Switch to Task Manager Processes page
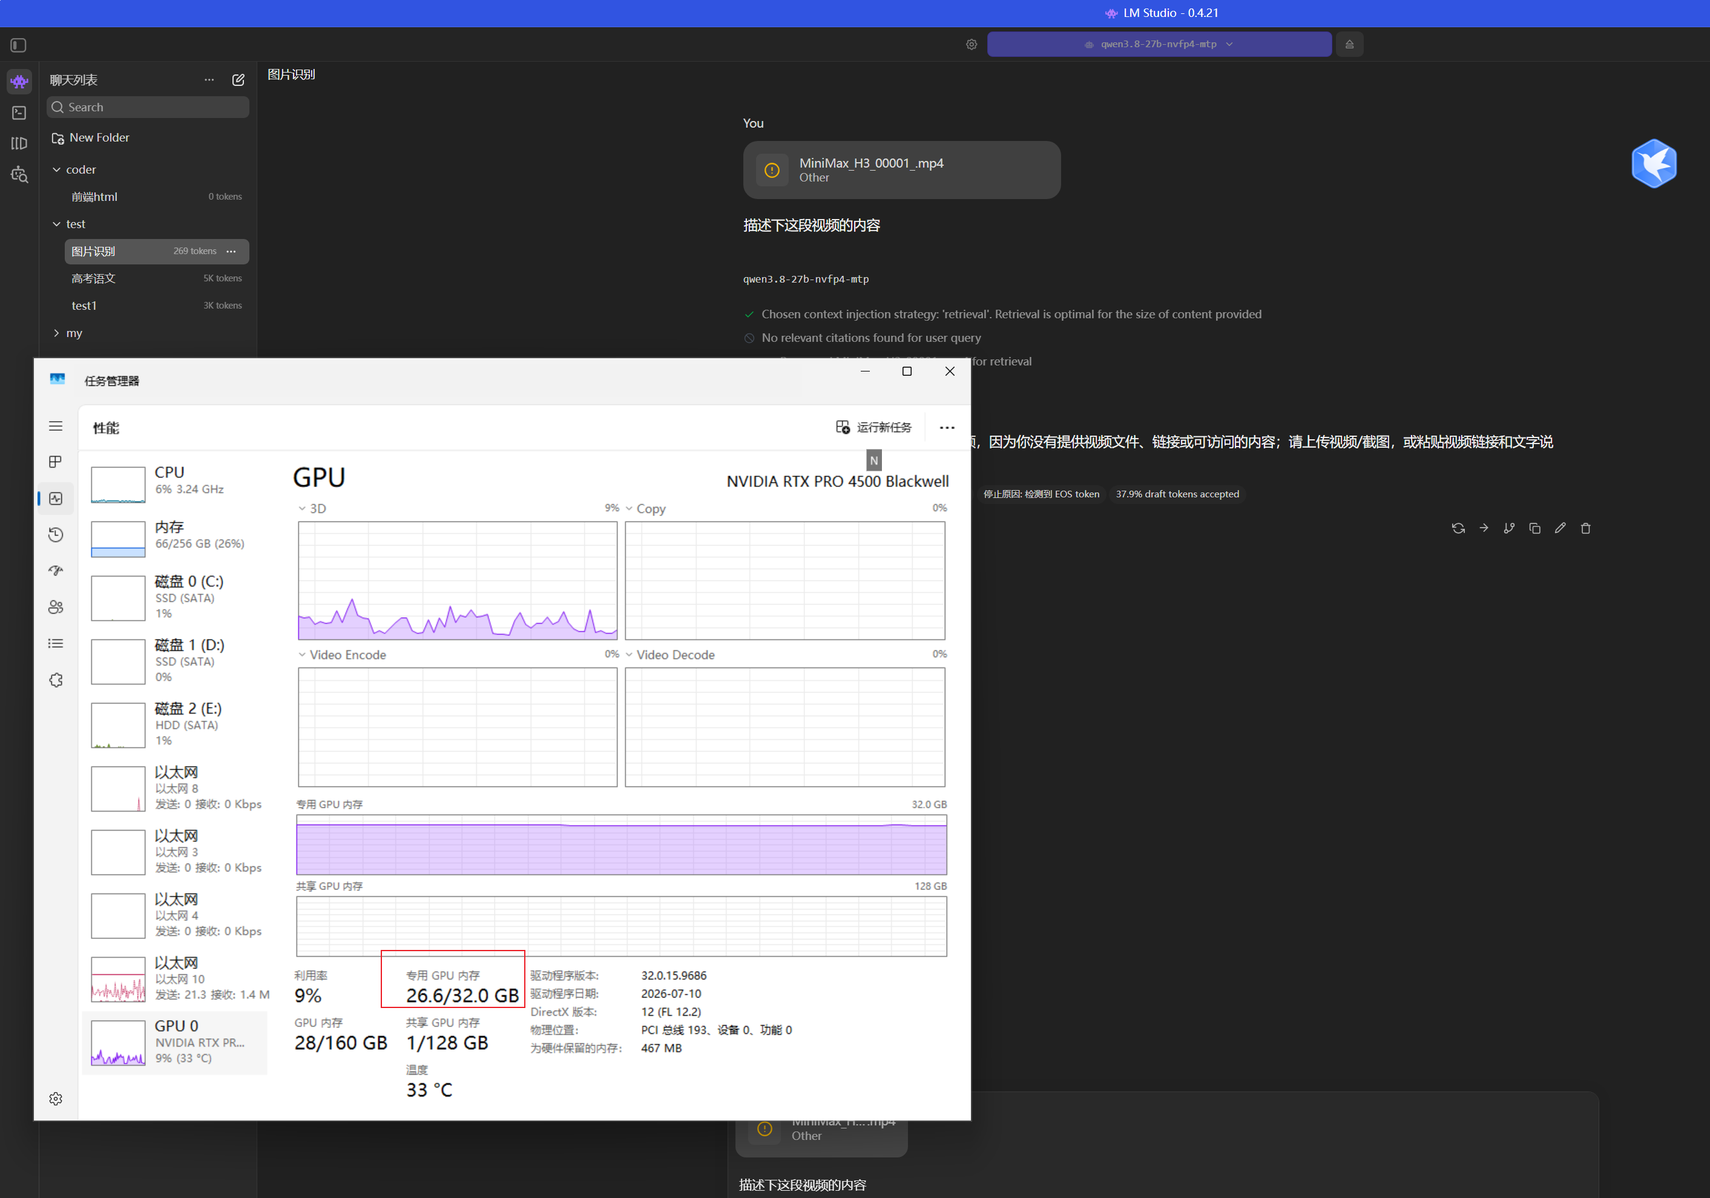 click(x=56, y=462)
